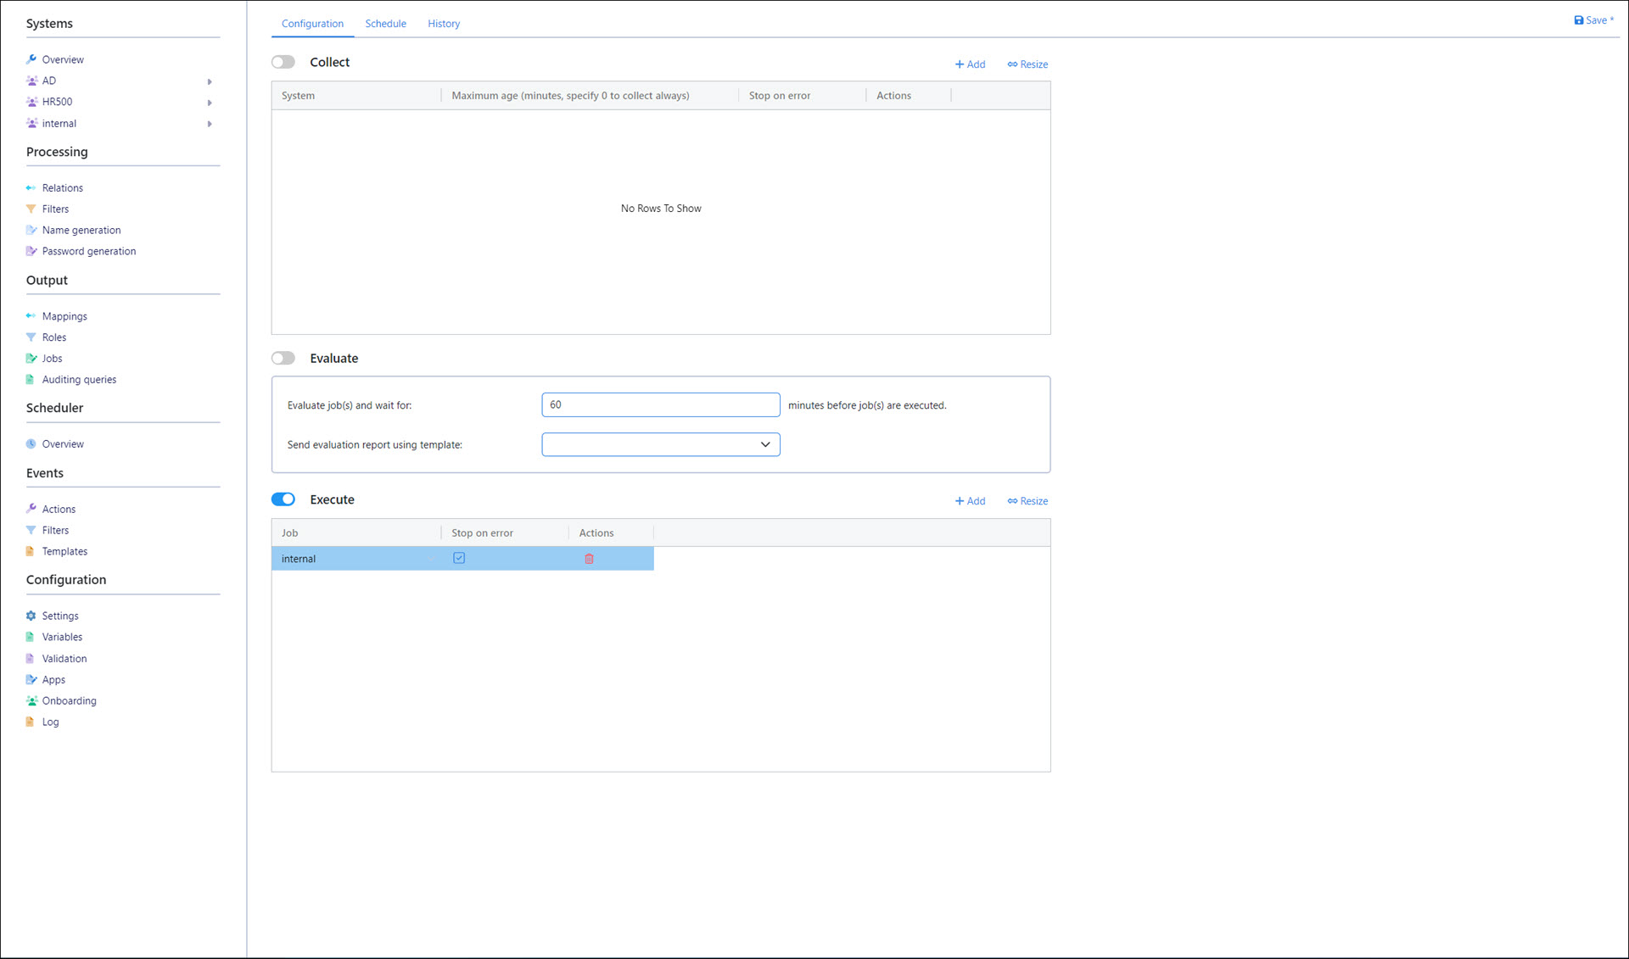Click the Processing Filters funnel icon
Screen dimensions: 1629x959
pos(31,209)
